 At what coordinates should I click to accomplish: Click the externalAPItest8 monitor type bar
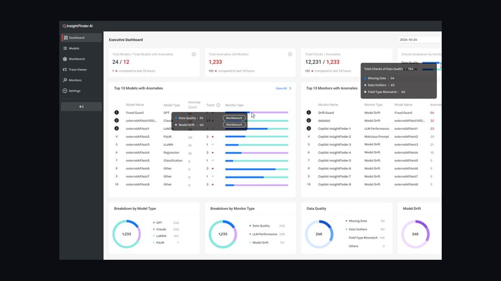(x=256, y=184)
